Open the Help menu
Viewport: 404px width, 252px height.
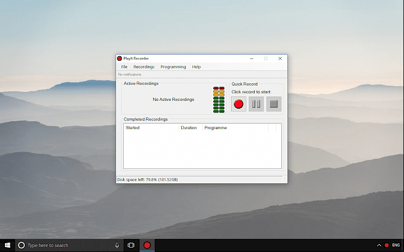196,67
